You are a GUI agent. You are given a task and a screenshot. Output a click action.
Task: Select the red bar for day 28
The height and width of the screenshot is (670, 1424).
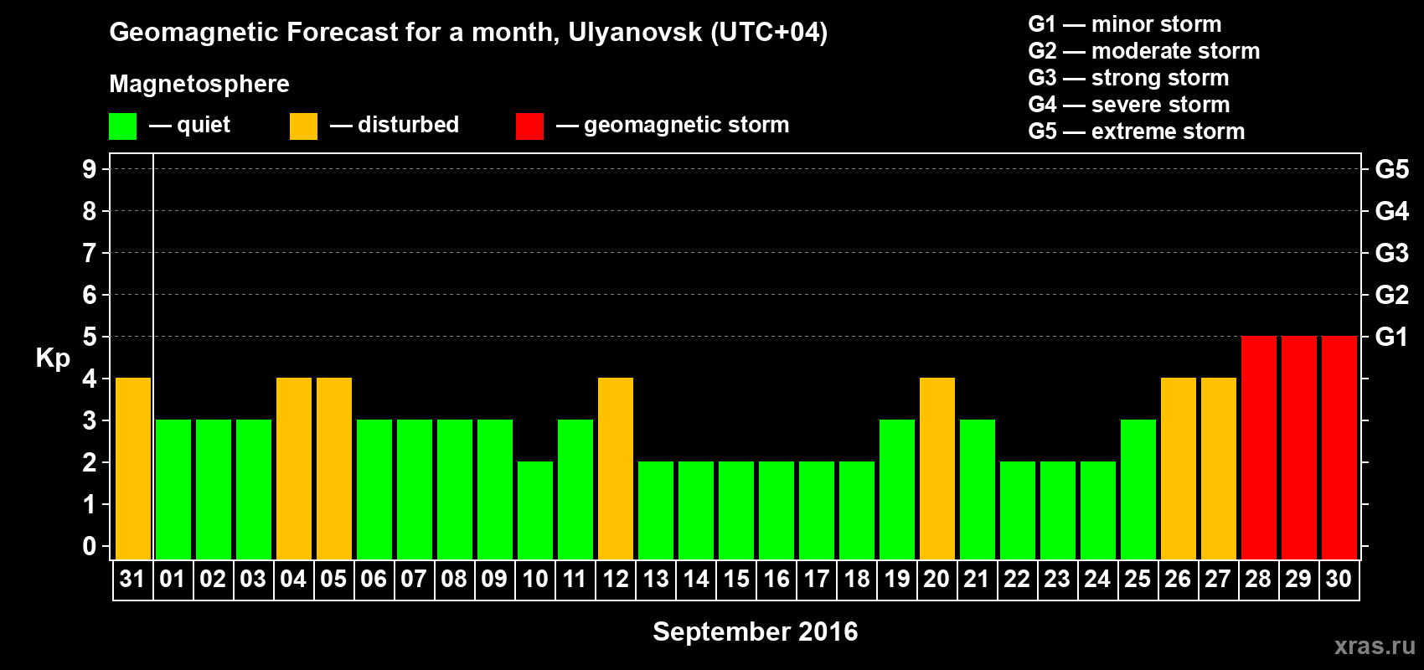tap(1259, 447)
